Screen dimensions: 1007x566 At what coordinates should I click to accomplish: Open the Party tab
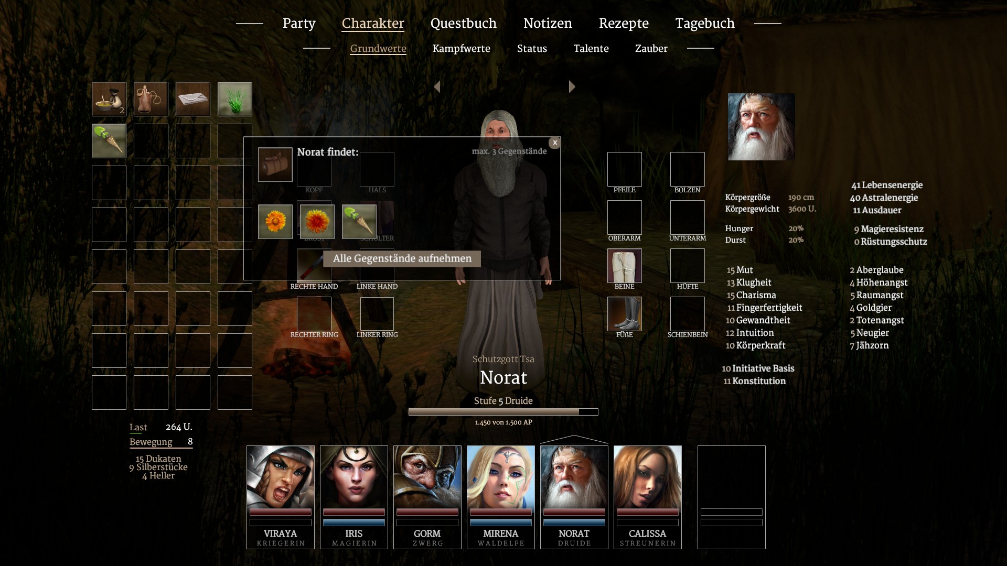pos(299,24)
